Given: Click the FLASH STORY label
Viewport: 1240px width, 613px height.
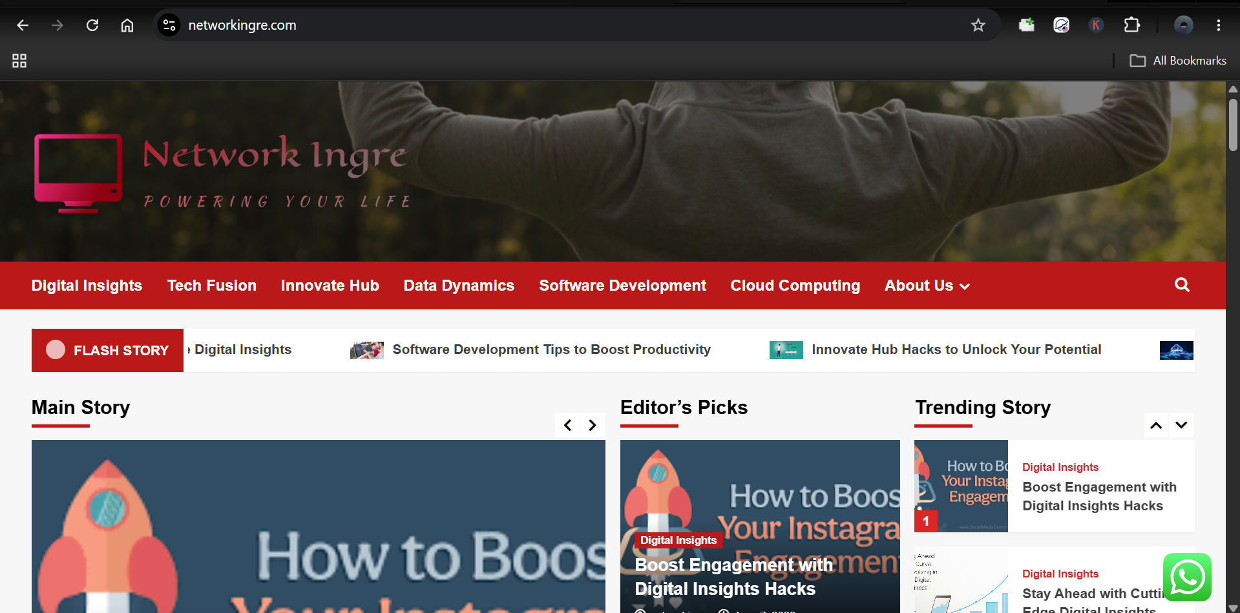Looking at the screenshot, I should click(x=107, y=350).
